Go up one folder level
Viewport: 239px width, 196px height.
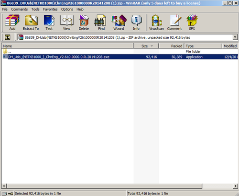(x=8, y=37)
